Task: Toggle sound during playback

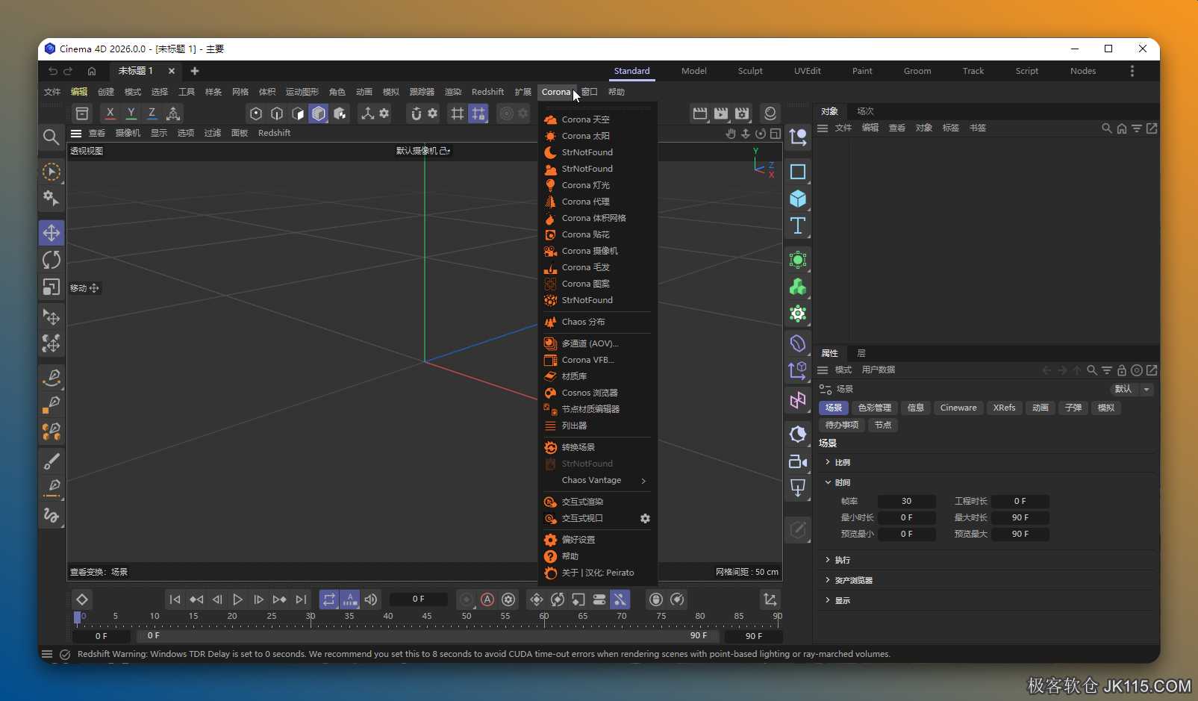Action: 371,599
